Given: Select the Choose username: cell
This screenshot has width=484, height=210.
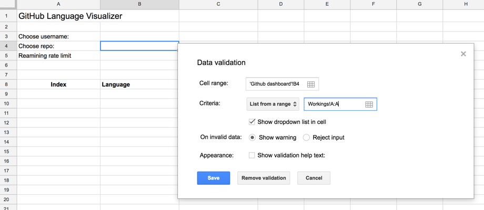Looking at the screenshot, I should 58,36.
